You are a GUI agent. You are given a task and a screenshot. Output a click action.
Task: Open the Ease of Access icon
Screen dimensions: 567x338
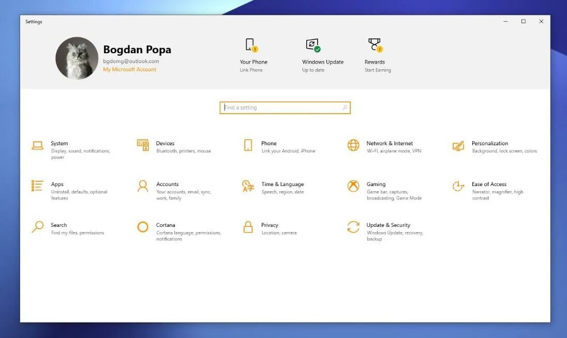[x=458, y=186]
